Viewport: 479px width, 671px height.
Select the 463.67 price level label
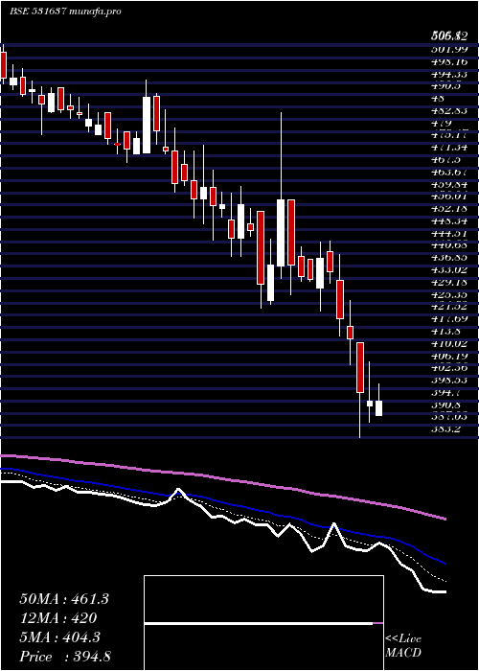[449, 172]
